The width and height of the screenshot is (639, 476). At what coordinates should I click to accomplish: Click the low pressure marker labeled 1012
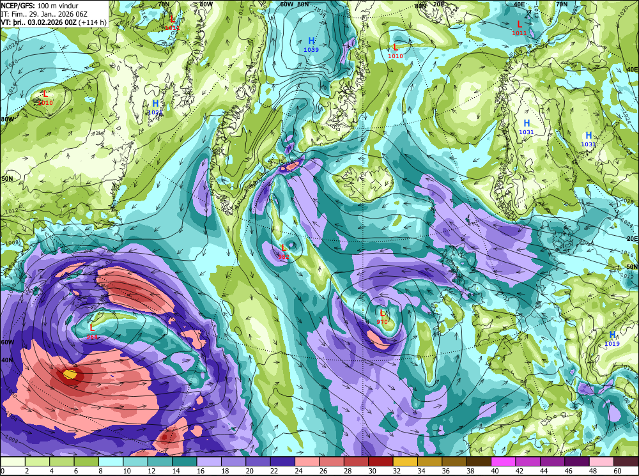click(173, 22)
